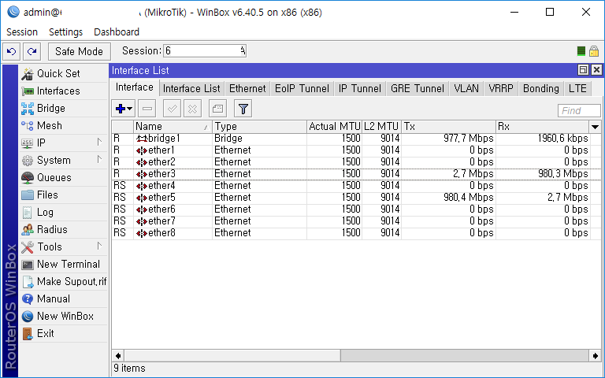Maximize the Interface List panel

click(x=584, y=70)
